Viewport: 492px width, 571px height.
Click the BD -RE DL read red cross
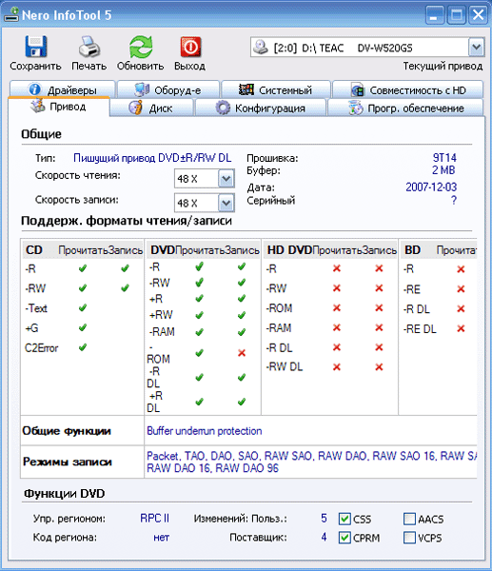coord(461,328)
